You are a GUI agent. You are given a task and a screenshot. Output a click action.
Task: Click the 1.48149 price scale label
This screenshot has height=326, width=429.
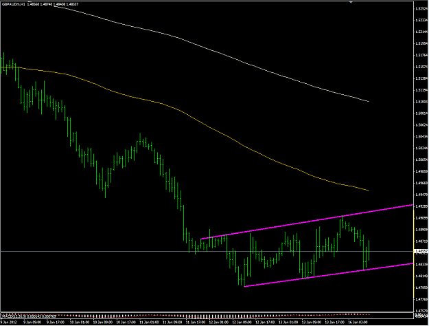(421, 276)
